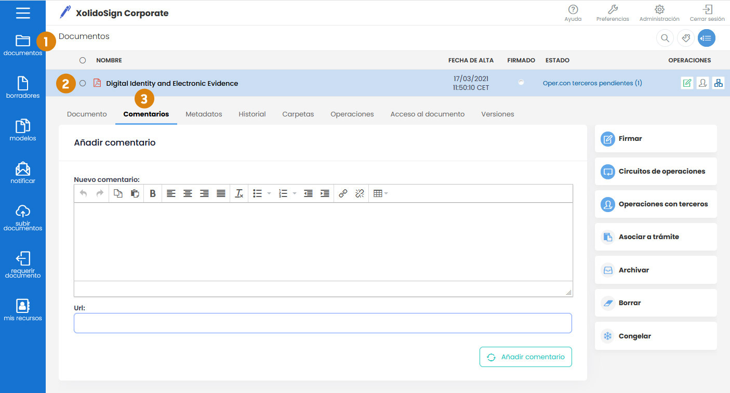Click green sign icon in document row
The width and height of the screenshot is (730, 393).
687,83
